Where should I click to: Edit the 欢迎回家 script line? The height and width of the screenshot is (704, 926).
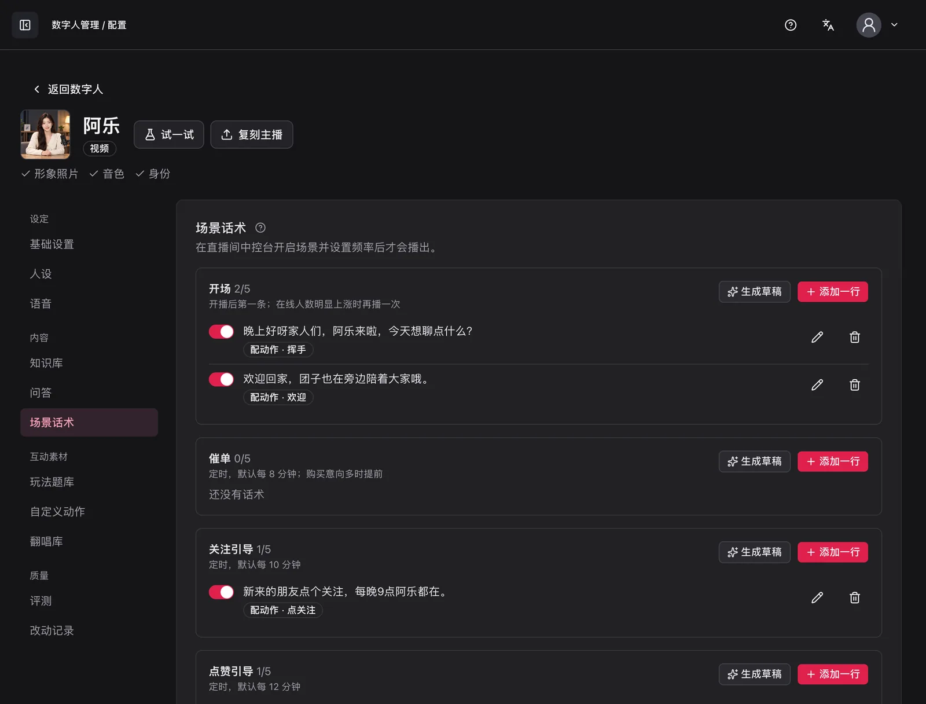pos(817,385)
